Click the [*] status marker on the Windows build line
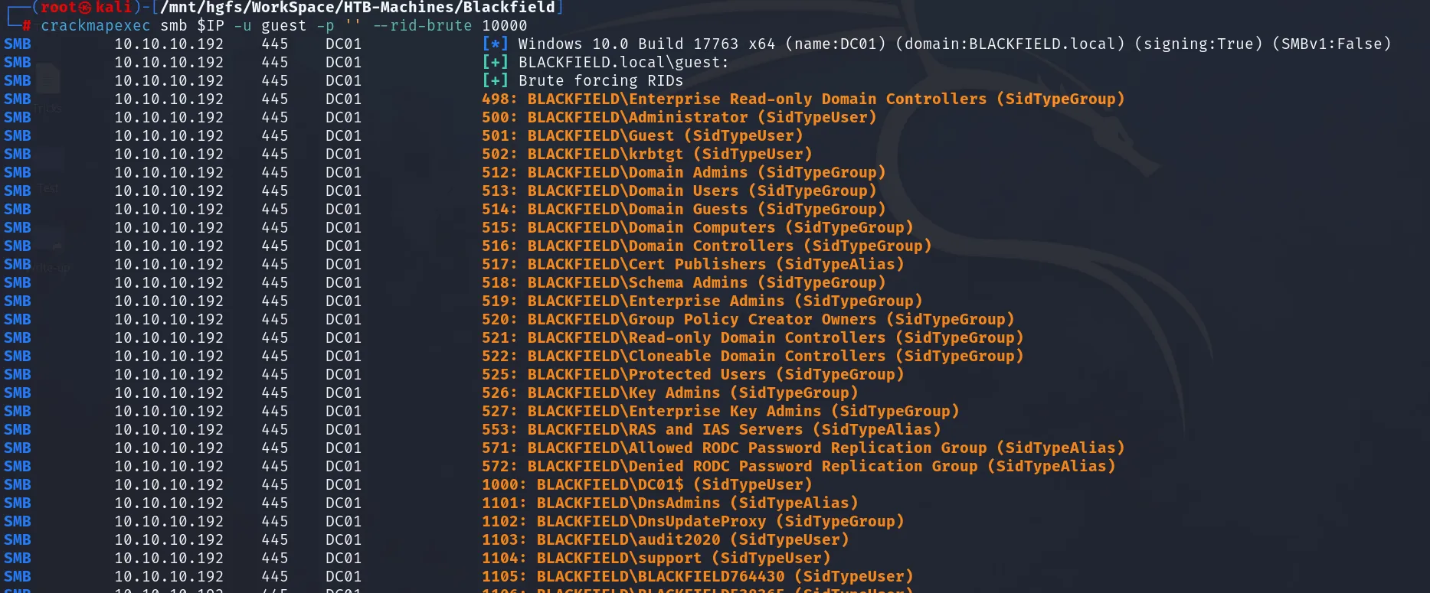This screenshot has width=1430, height=593. [495, 44]
